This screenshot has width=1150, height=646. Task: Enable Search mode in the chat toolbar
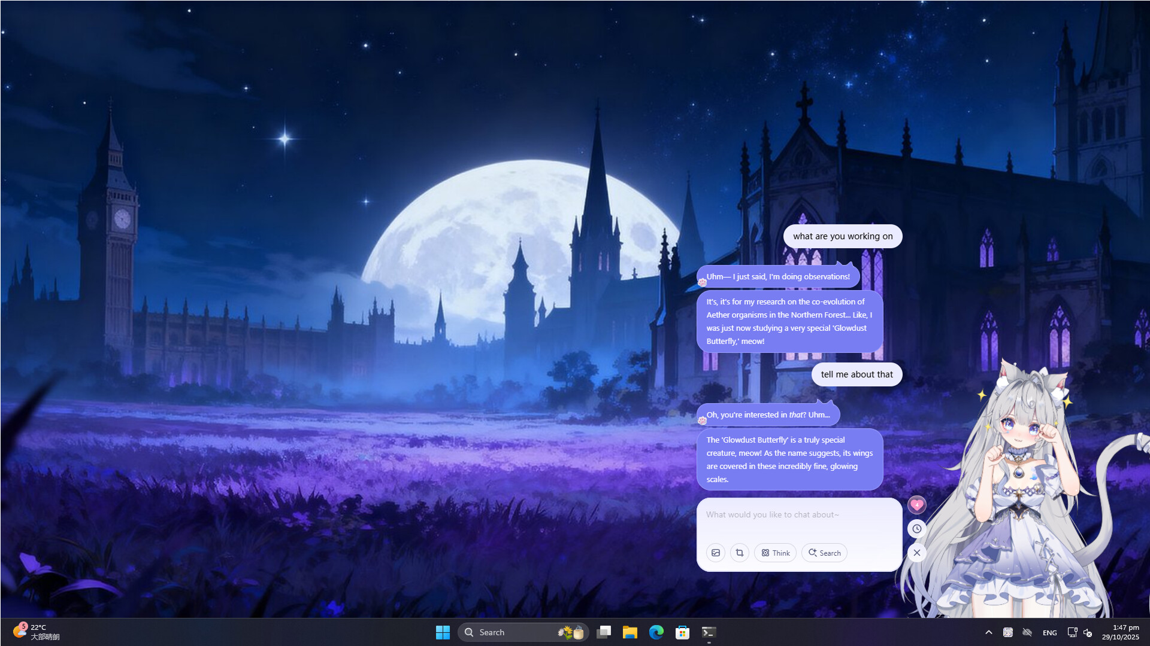(x=824, y=553)
